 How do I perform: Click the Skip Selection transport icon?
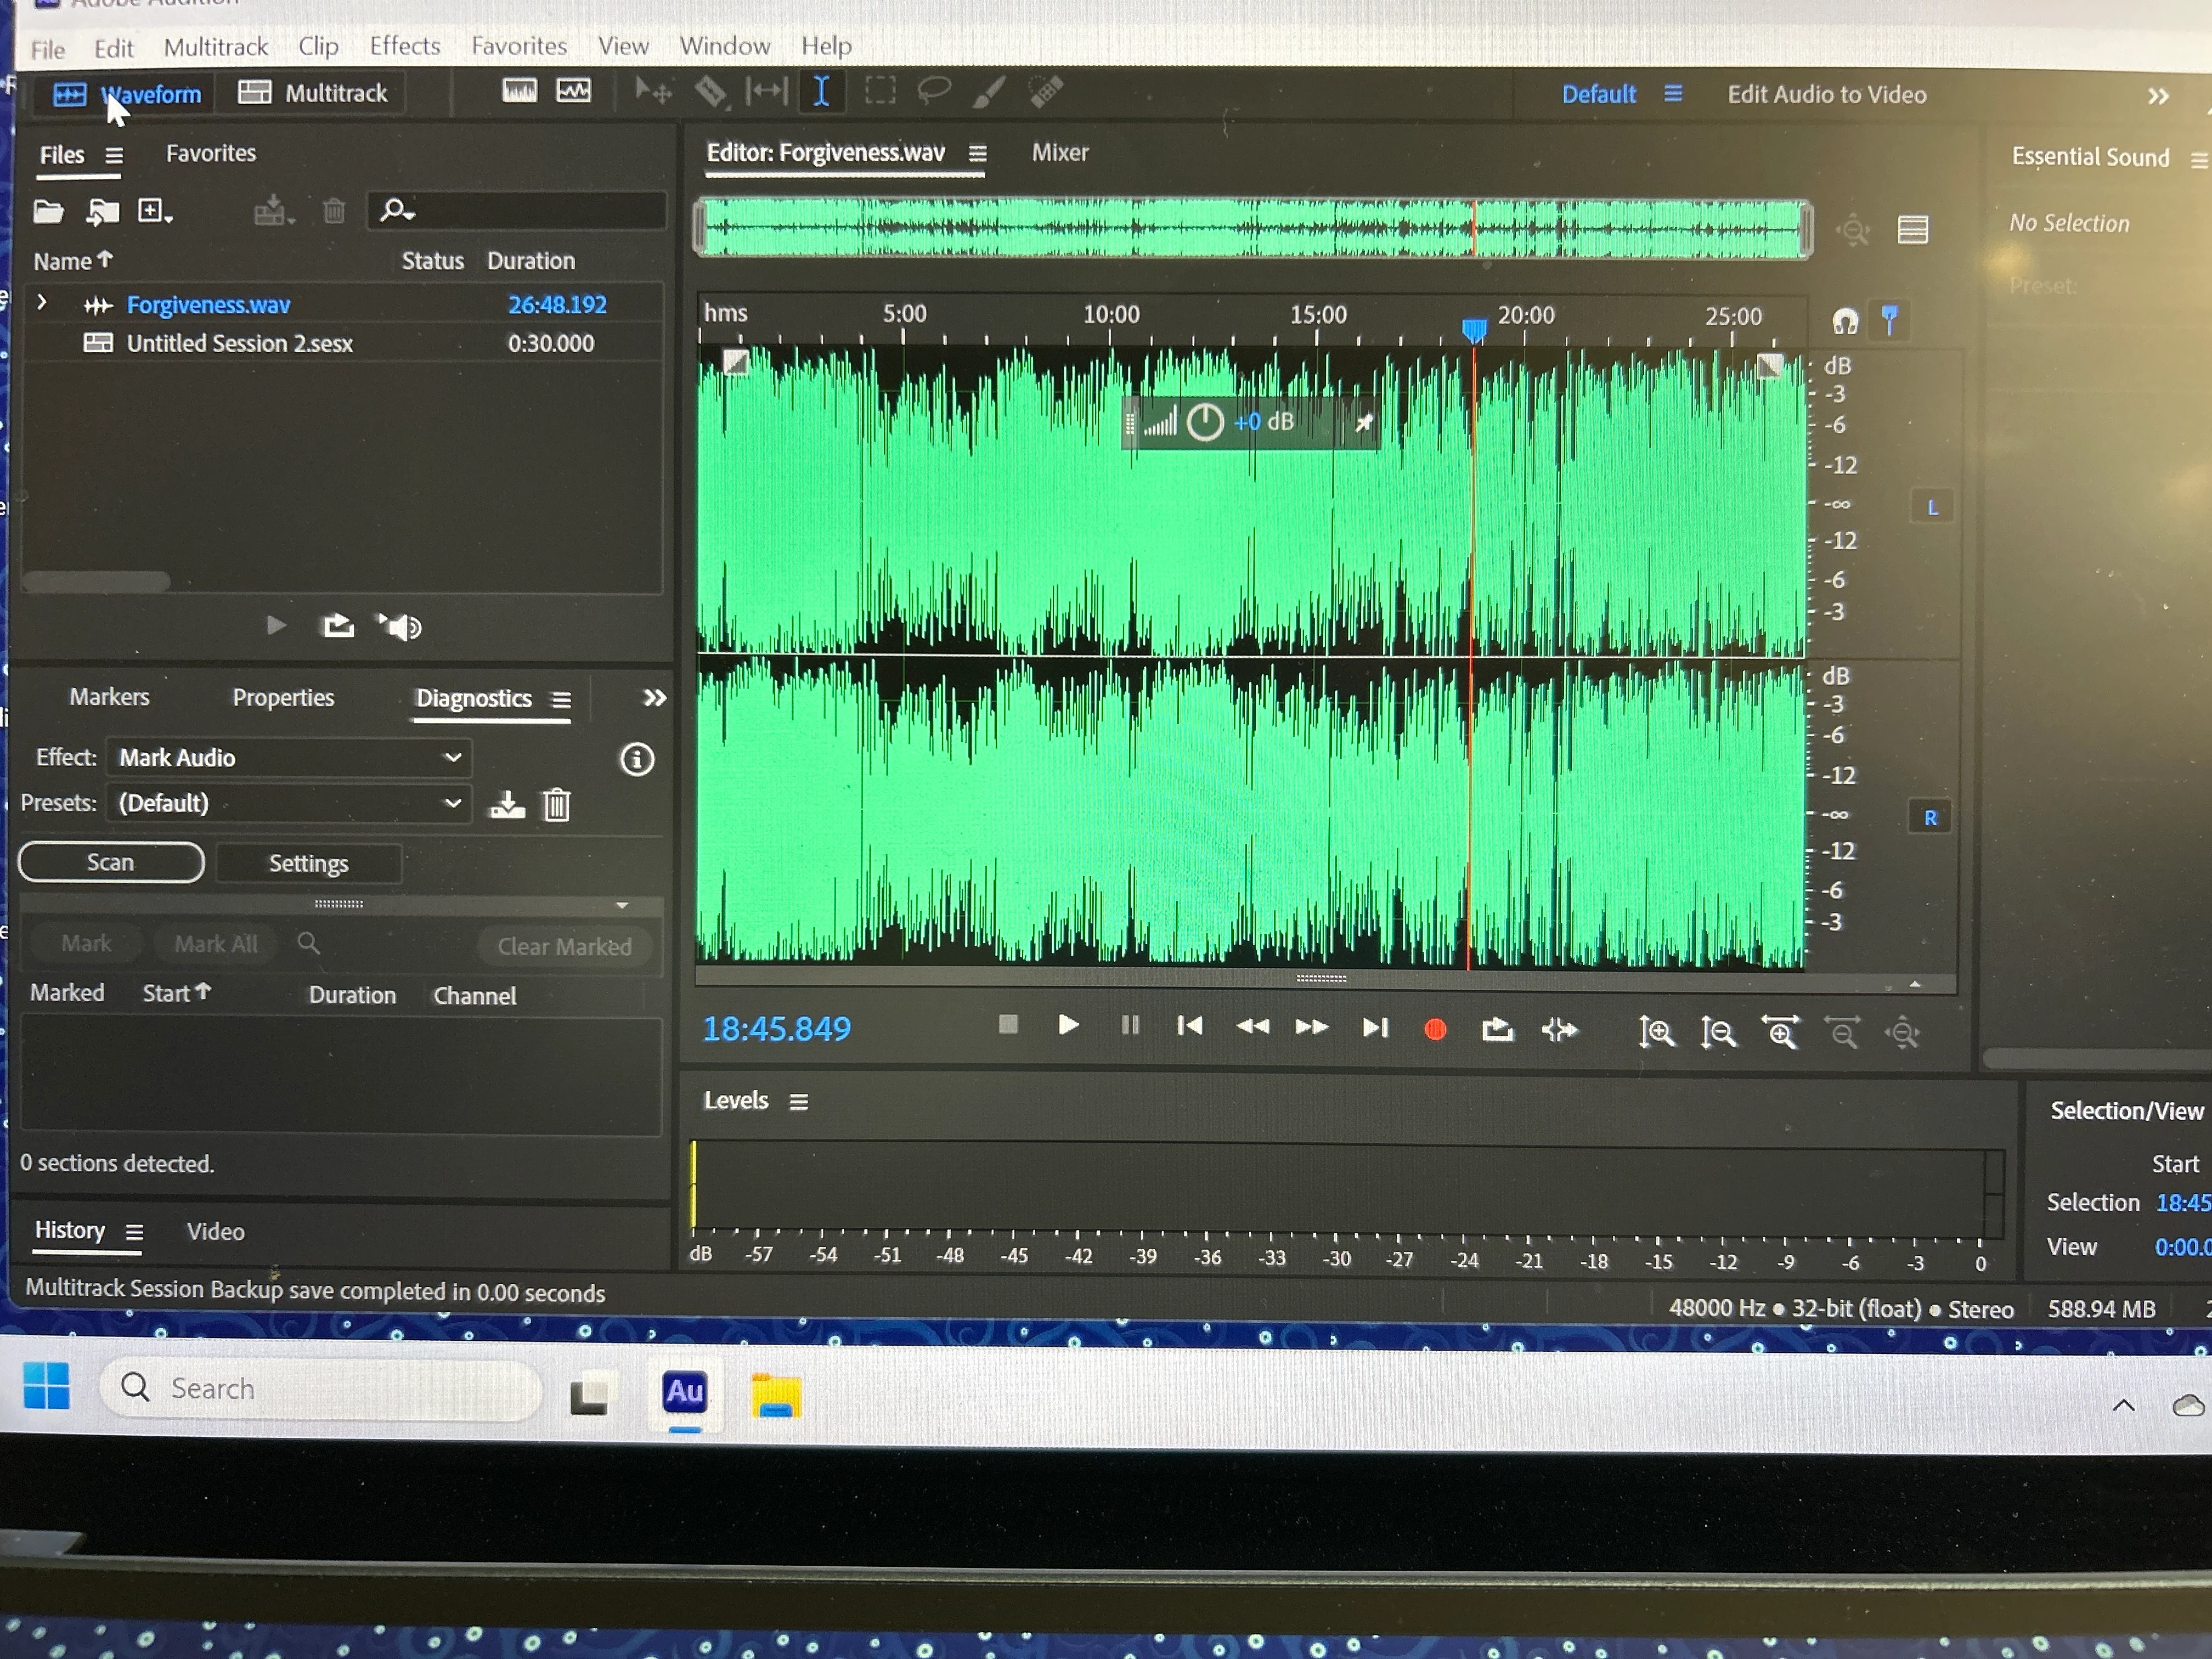[1559, 1030]
